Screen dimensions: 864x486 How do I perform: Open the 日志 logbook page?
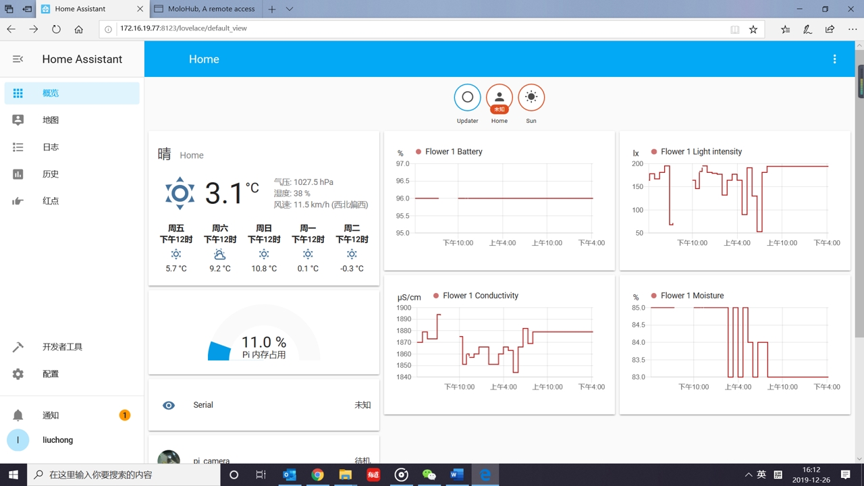coord(72,147)
